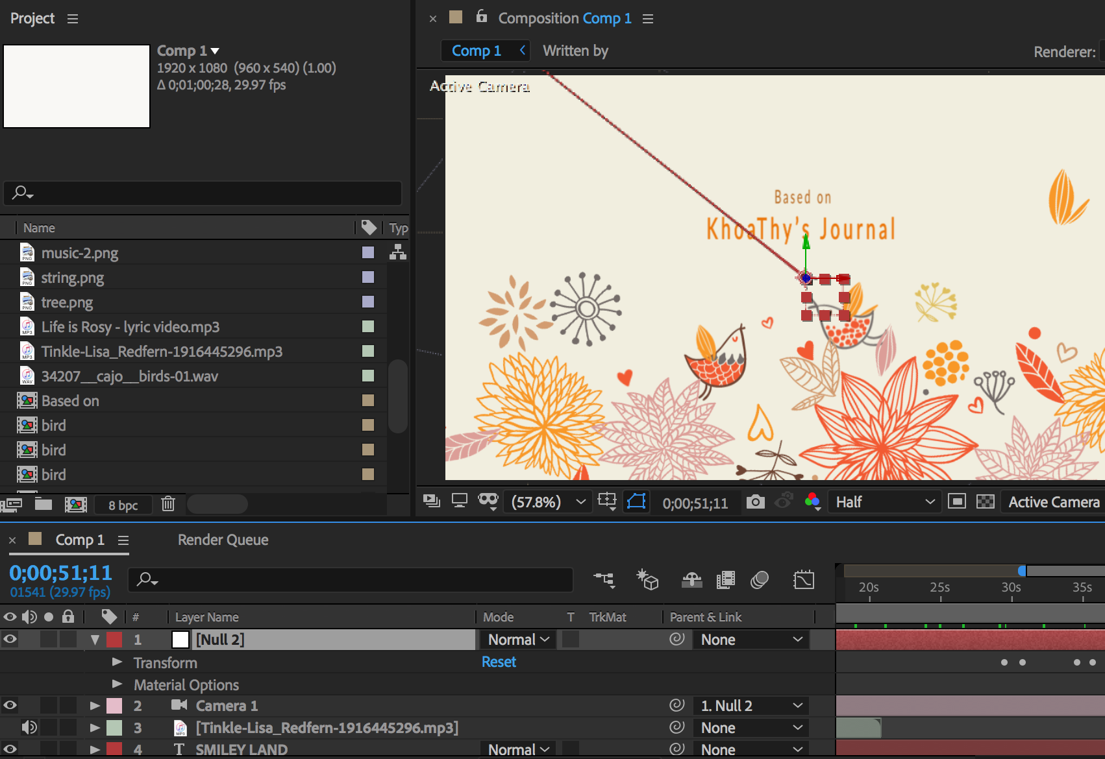Show the last snapshot

tap(784, 501)
